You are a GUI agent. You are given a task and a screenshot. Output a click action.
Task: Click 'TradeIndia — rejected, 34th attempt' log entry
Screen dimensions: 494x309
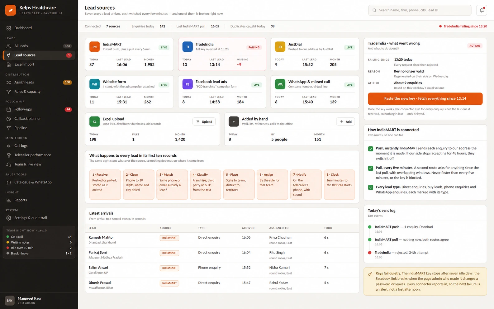click(x=401, y=253)
